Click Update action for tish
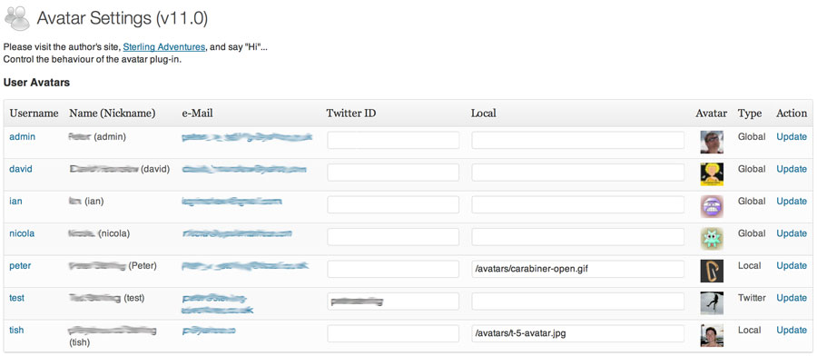Image resolution: width=817 pixels, height=356 pixels. (792, 330)
